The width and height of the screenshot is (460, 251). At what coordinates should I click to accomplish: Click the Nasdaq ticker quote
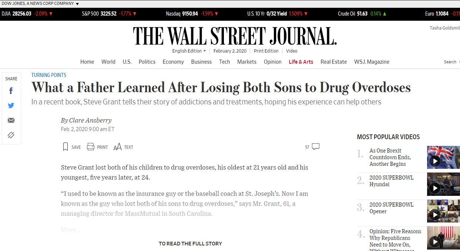point(192,14)
